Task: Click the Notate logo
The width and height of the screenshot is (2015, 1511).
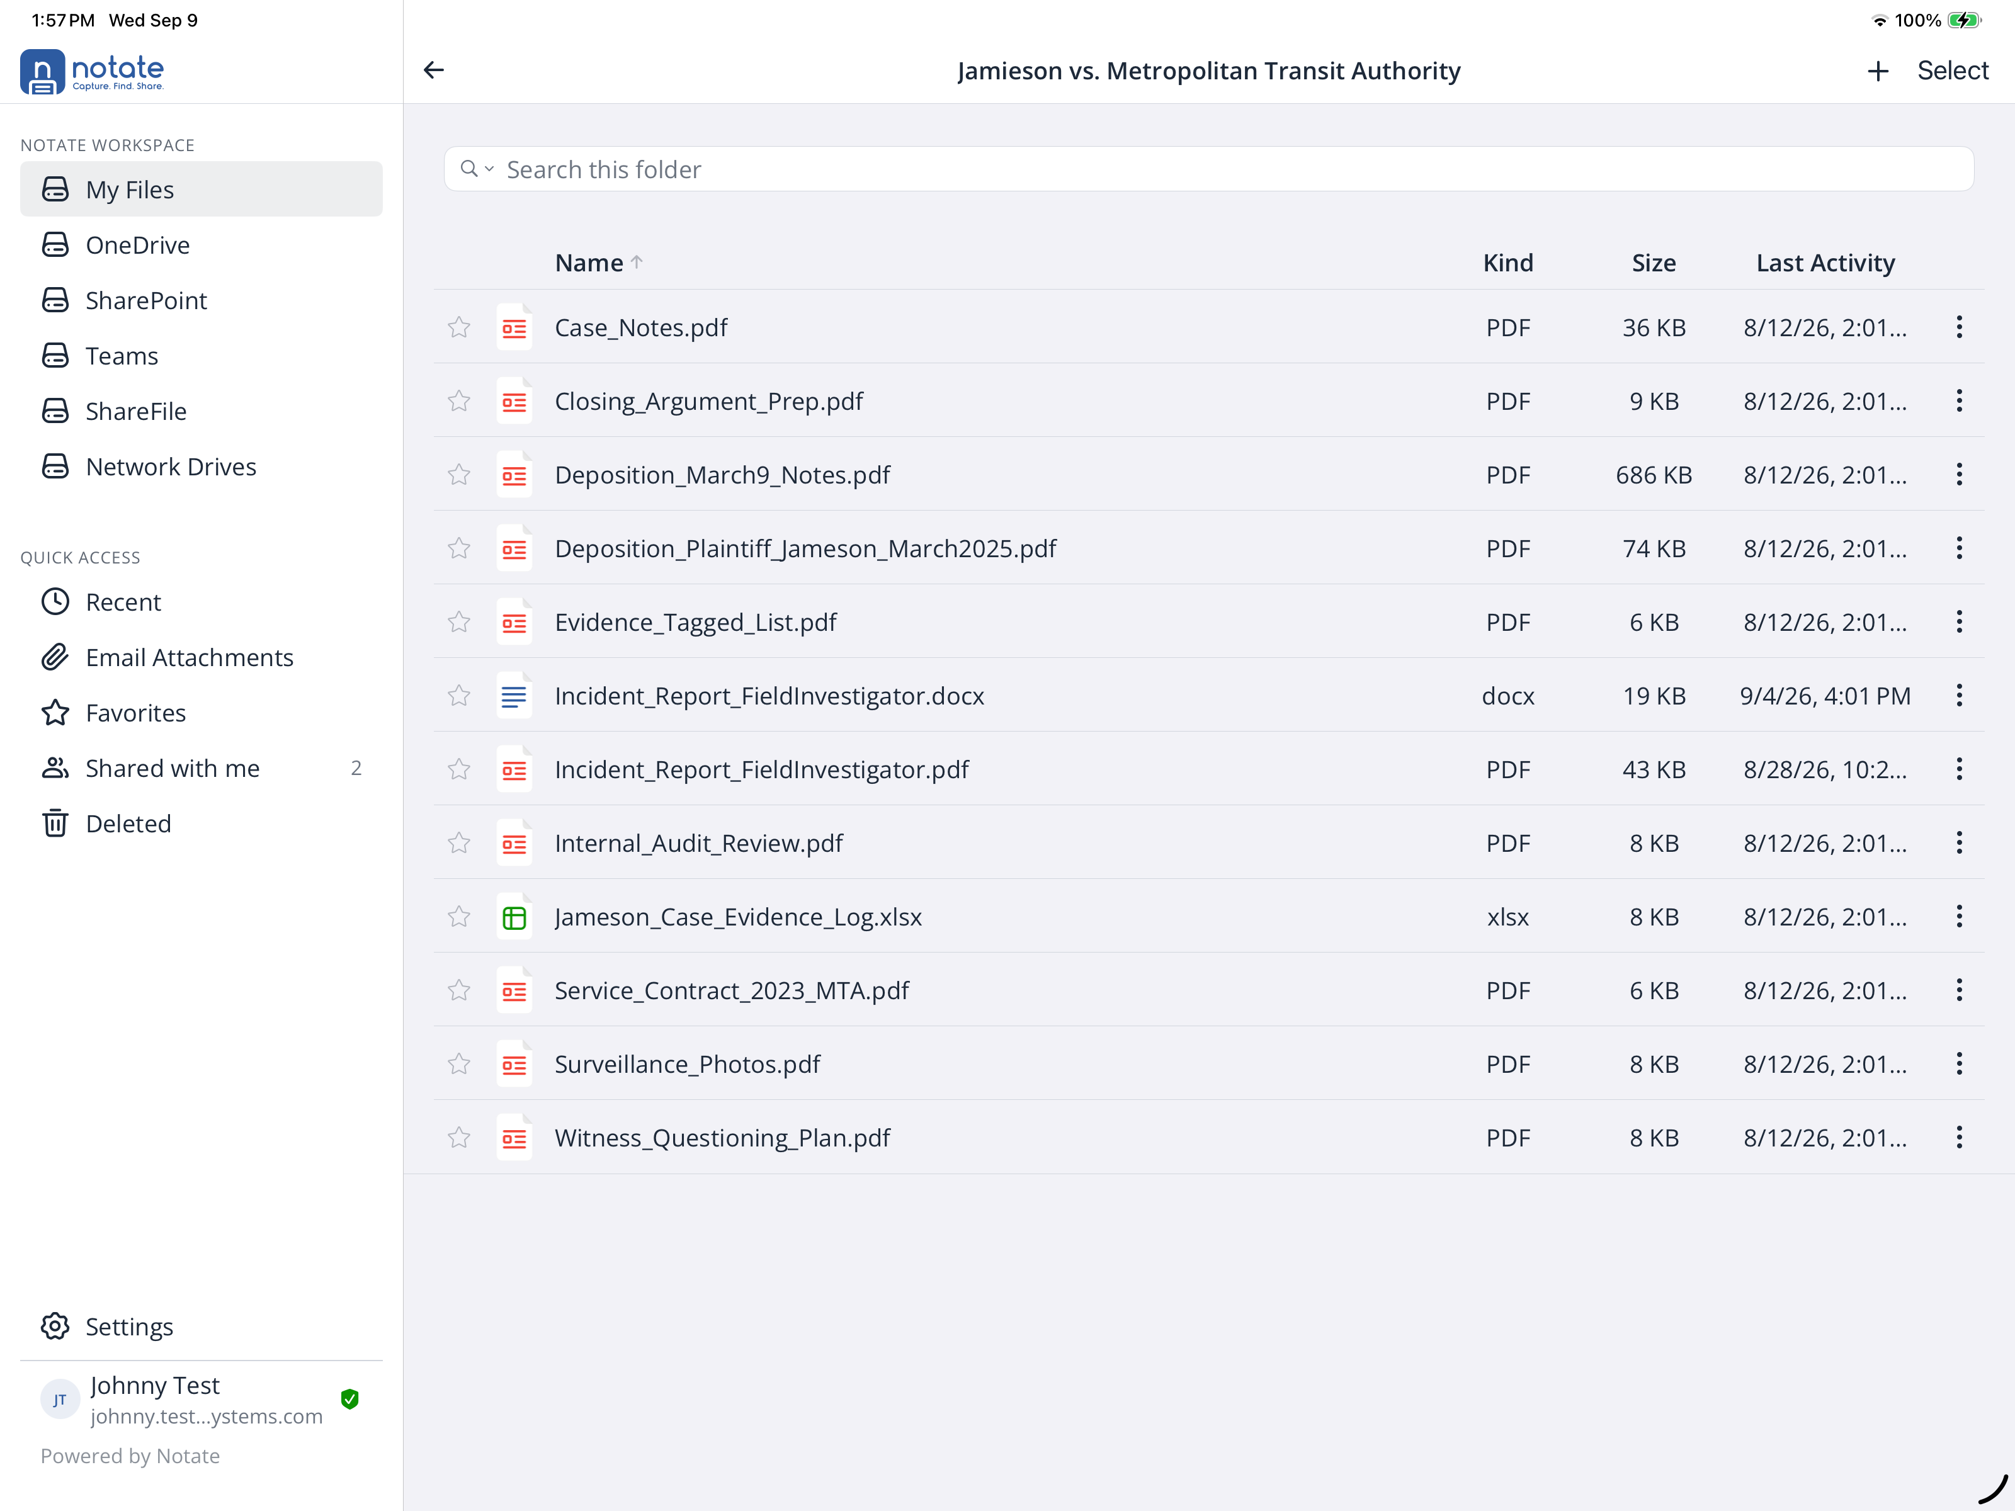Action: 92,71
